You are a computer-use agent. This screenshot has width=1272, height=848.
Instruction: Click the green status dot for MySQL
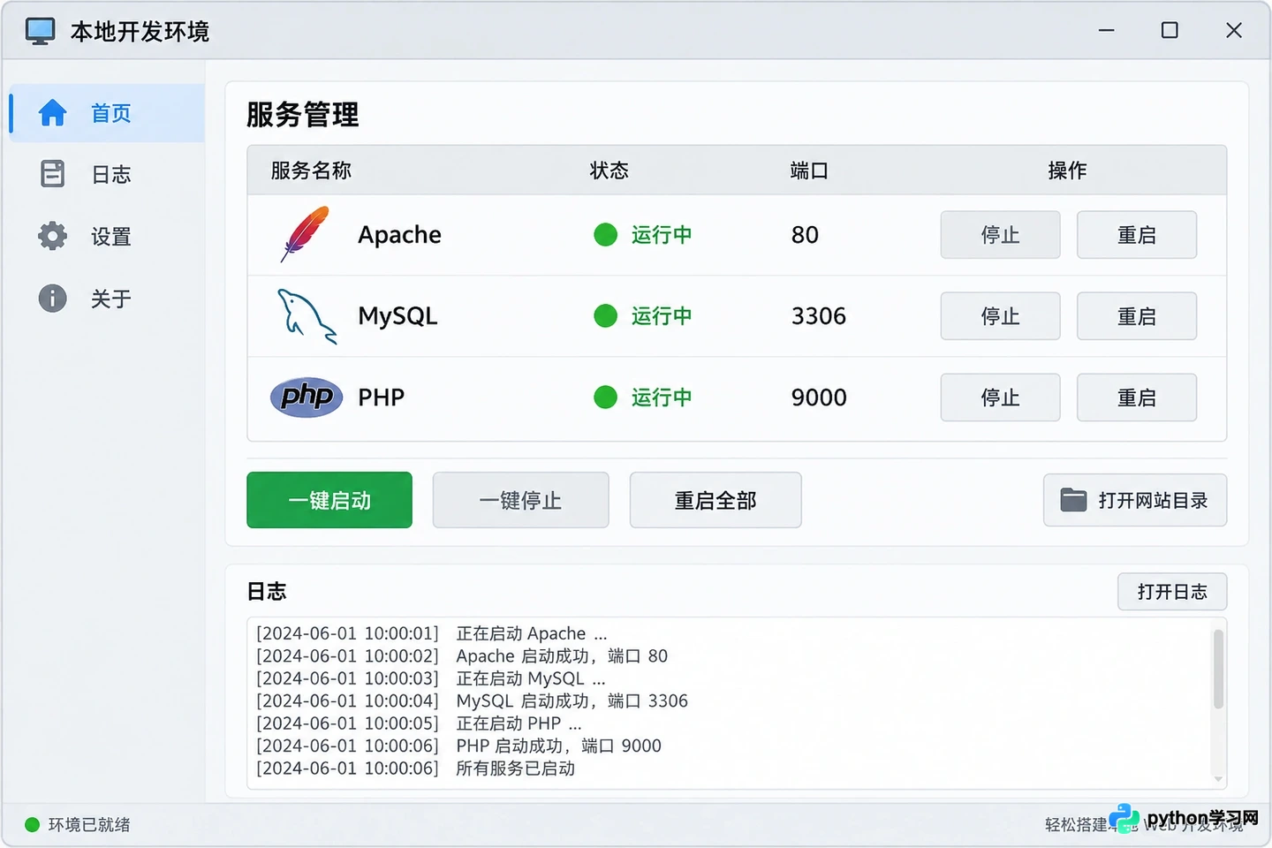[605, 315]
